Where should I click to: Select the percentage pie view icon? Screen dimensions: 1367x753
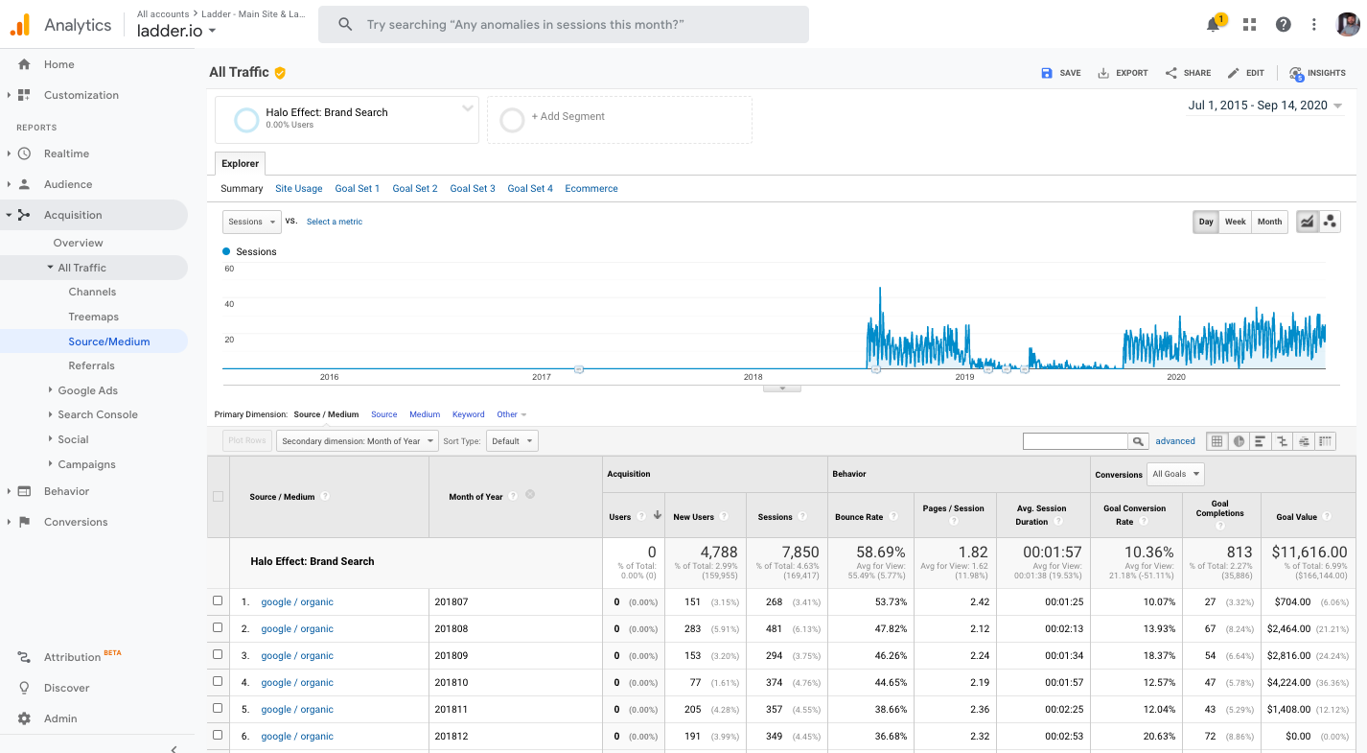[x=1239, y=441]
